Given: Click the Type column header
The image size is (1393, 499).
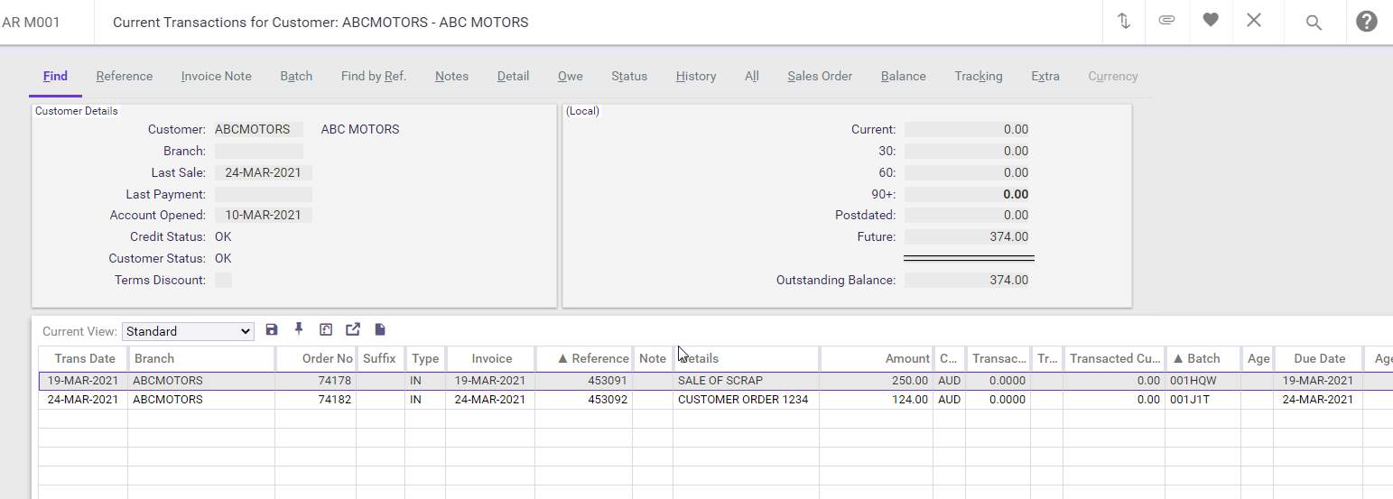Looking at the screenshot, I should [x=425, y=358].
